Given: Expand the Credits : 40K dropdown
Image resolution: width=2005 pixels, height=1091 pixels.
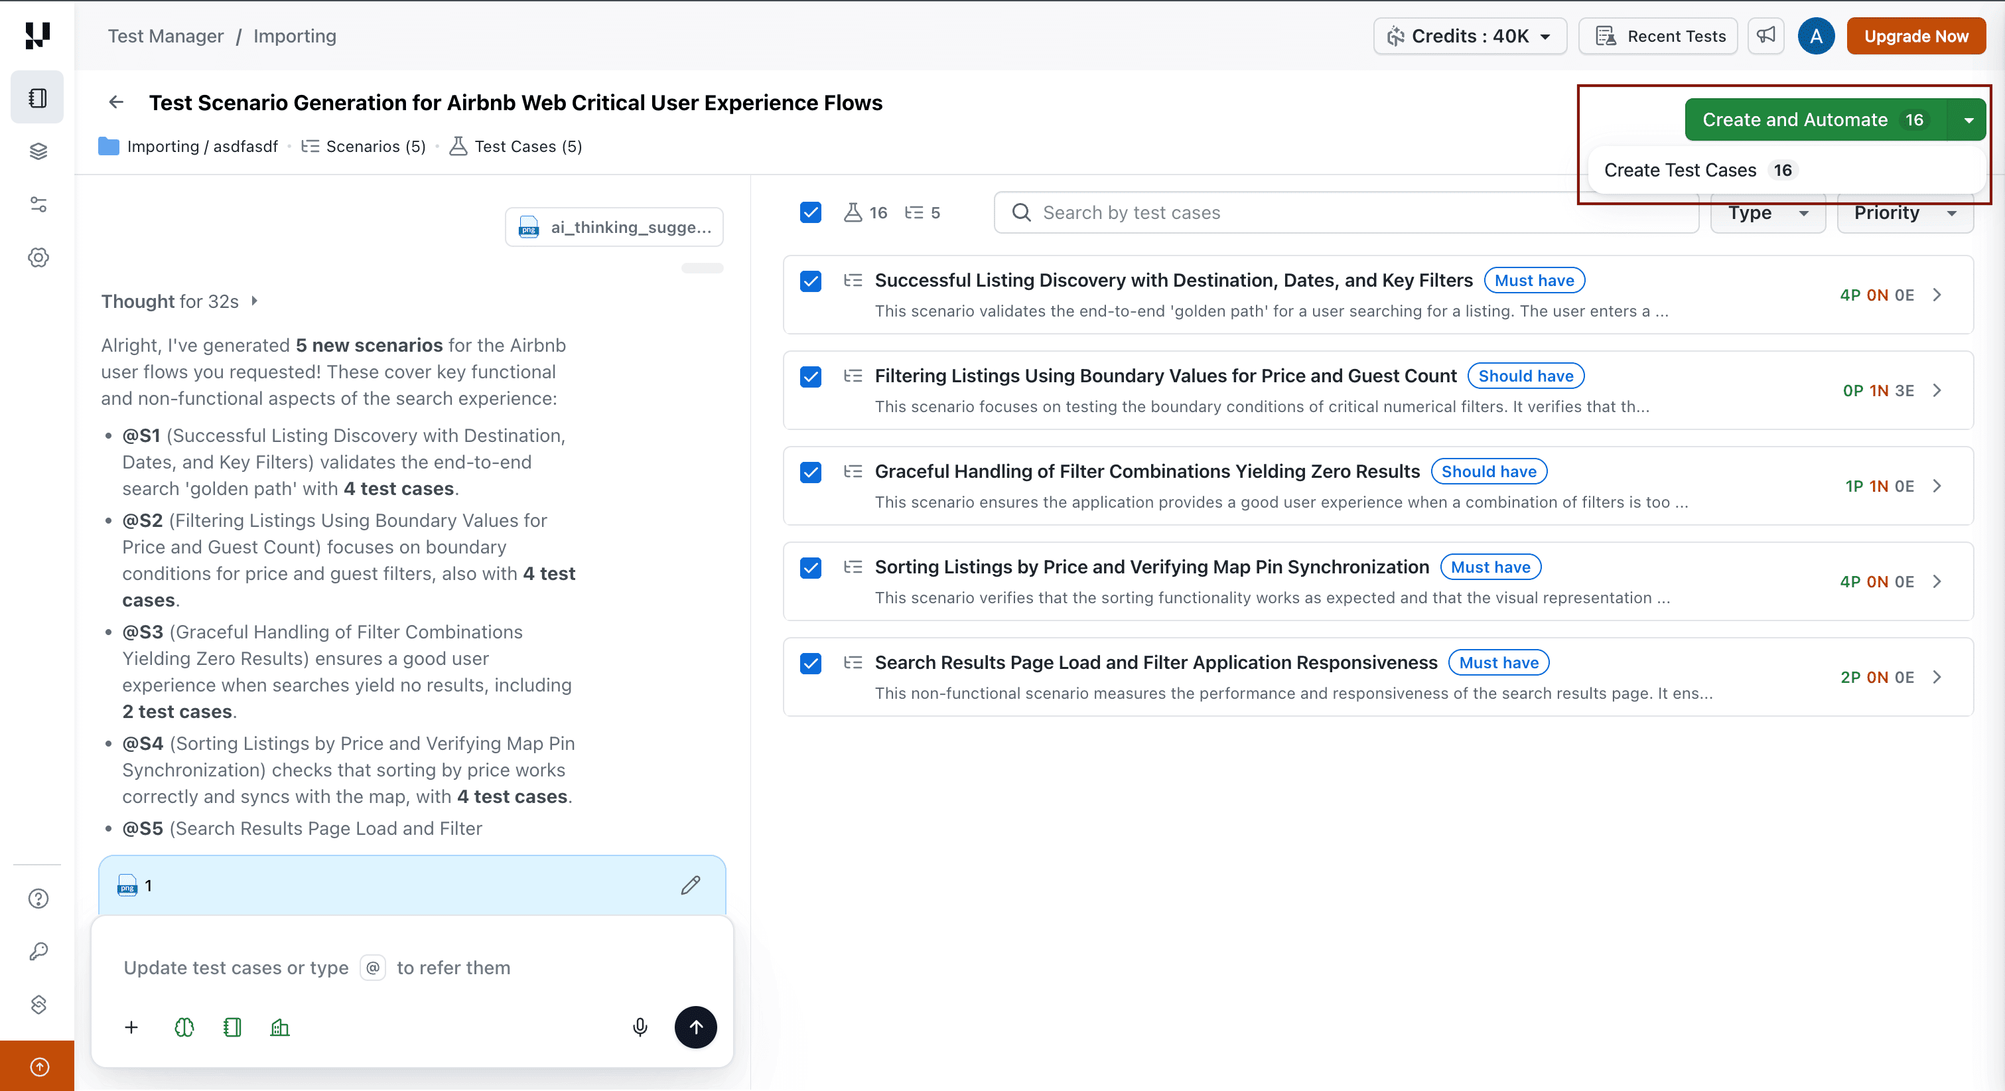Looking at the screenshot, I should tap(1470, 36).
